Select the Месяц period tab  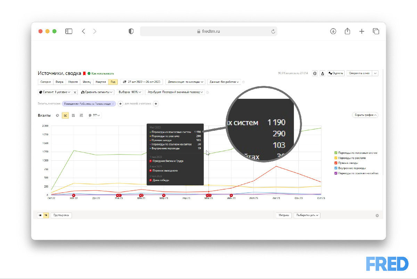coord(86,82)
